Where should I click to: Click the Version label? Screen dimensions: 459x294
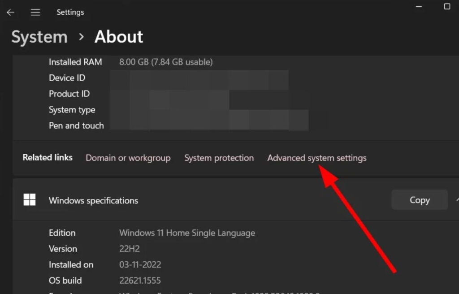(63, 249)
